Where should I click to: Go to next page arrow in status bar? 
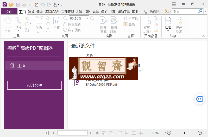point(91,133)
